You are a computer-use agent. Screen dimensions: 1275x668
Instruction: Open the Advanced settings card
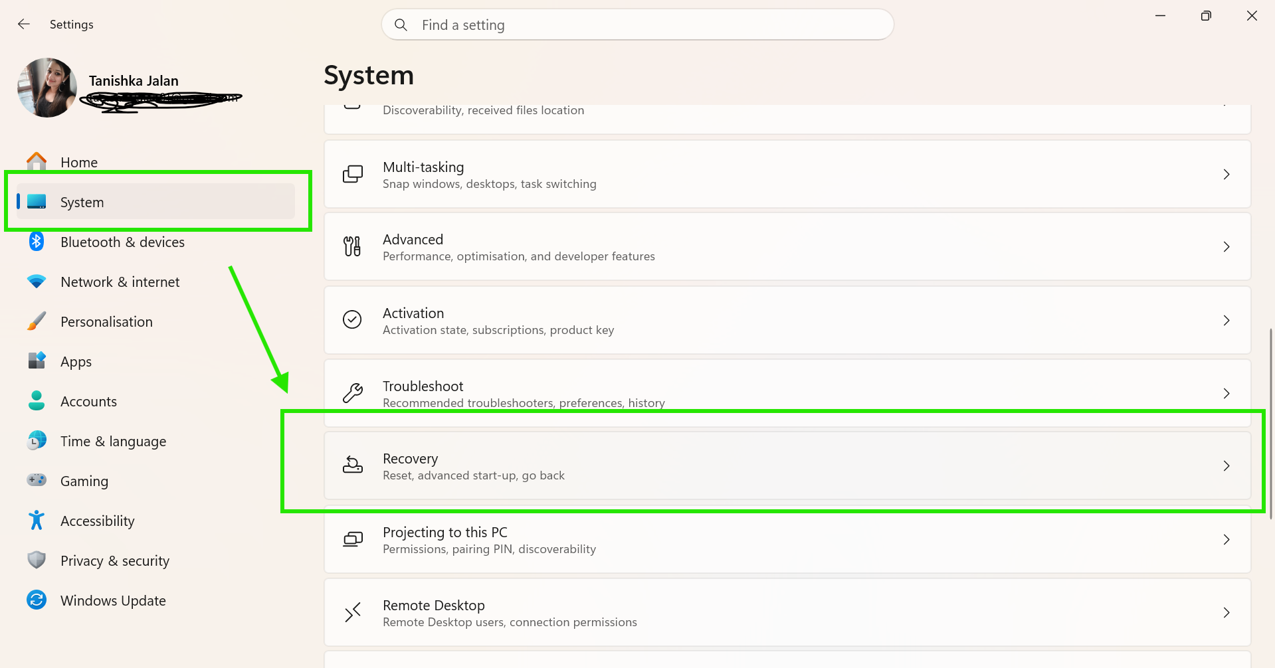tap(787, 246)
